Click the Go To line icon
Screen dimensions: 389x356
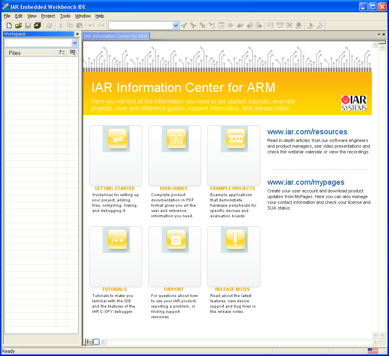pyautogui.click(x=222, y=26)
